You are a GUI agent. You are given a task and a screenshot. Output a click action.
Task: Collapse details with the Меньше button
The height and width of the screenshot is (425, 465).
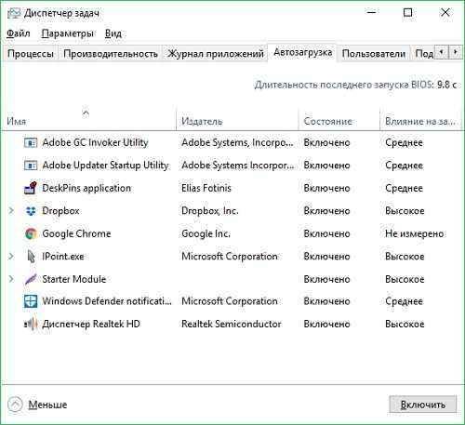(37, 405)
